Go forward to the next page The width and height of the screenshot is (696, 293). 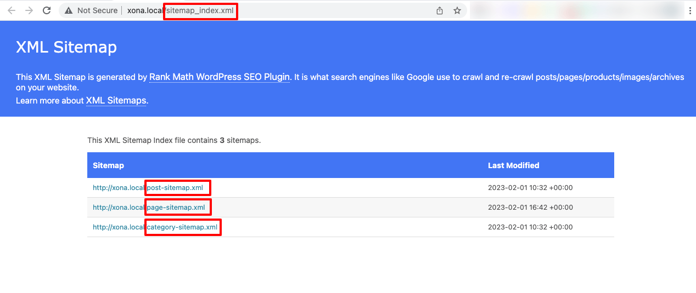pyautogui.click(x=29, y=10)
